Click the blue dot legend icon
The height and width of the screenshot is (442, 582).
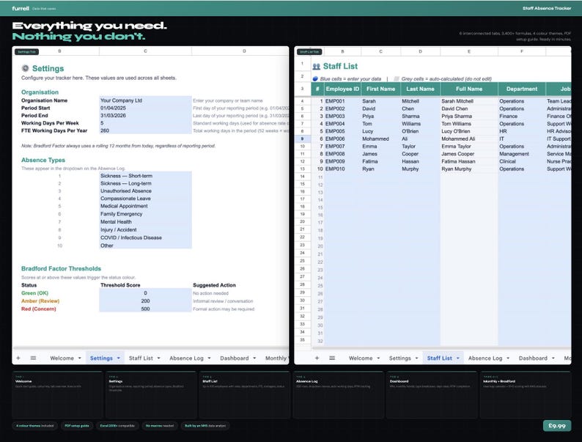[x=315, y=78]
